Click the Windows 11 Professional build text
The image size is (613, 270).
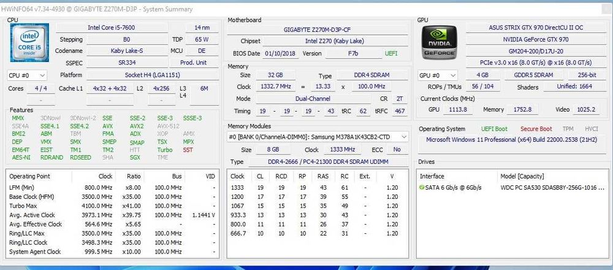[x=512, y=140]
